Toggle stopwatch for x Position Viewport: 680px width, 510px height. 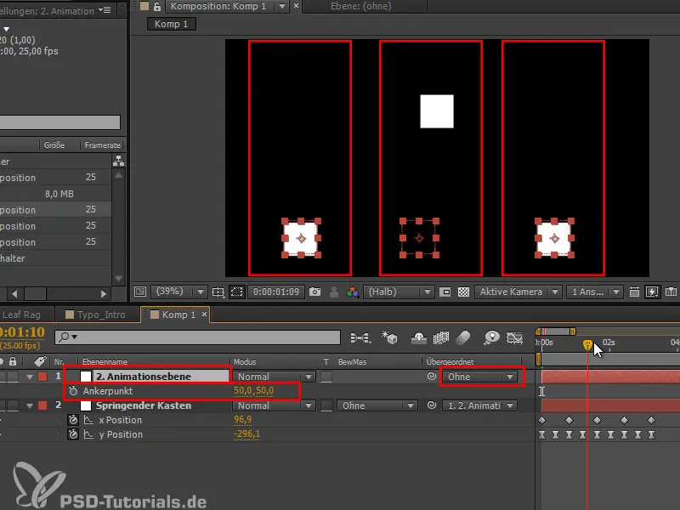[73, 420]
